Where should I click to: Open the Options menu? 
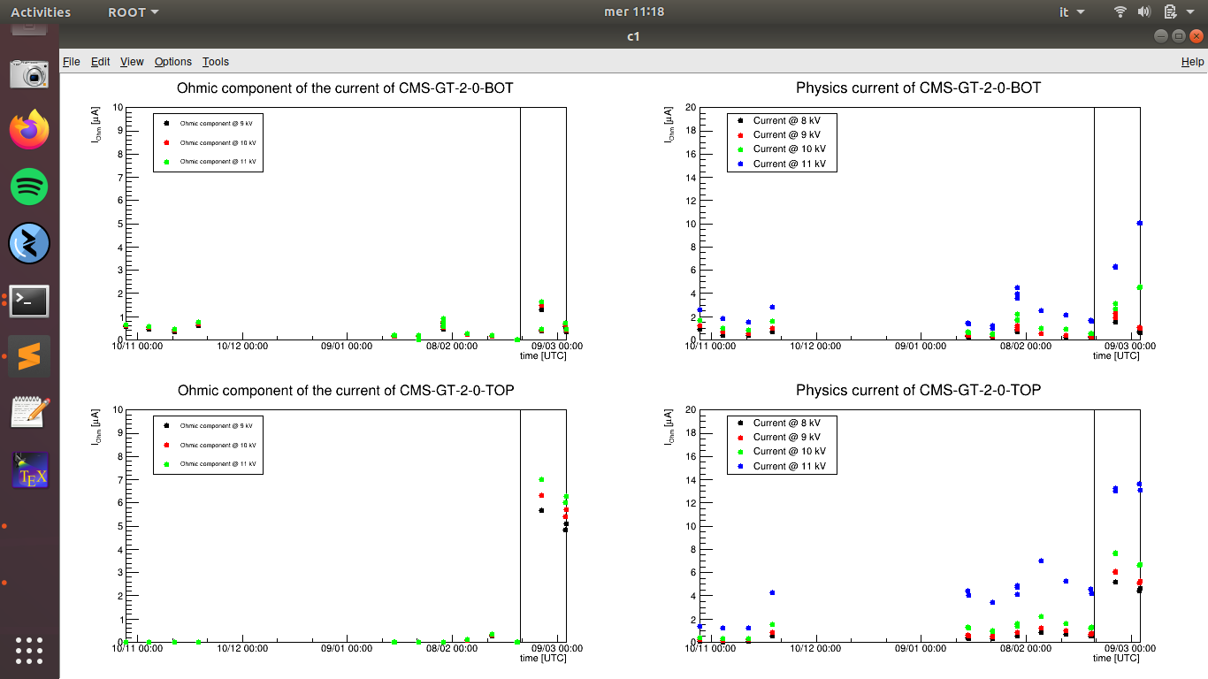click(173, 62)
